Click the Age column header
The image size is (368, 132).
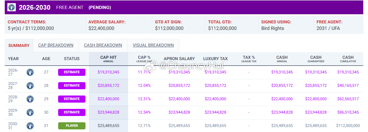46,59
